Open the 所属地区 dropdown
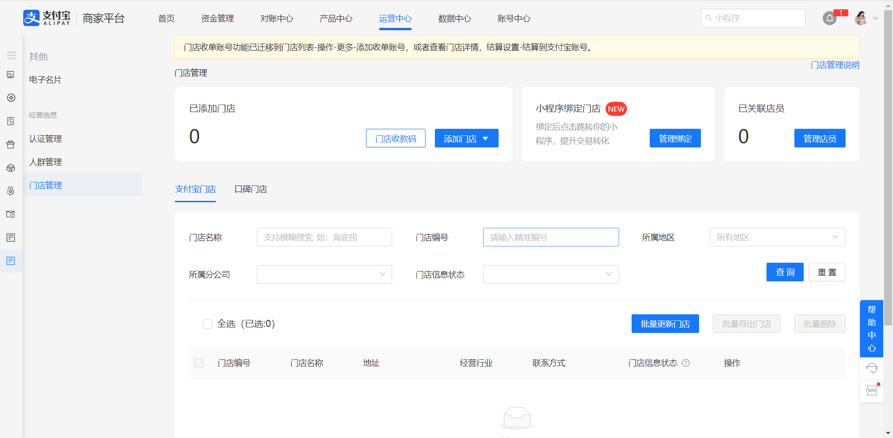The height and width of the screenshot is (438, 893). coord(777,237)
